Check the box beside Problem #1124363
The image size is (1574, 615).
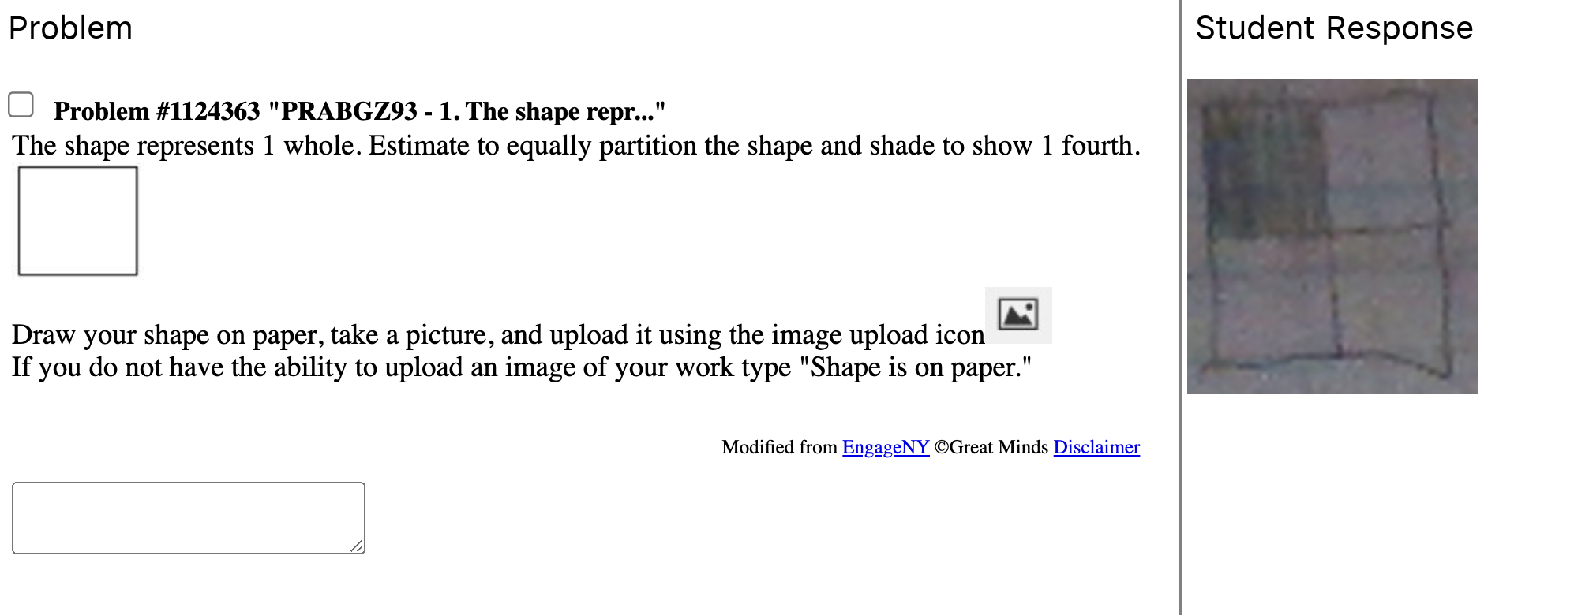coord(21,105)
